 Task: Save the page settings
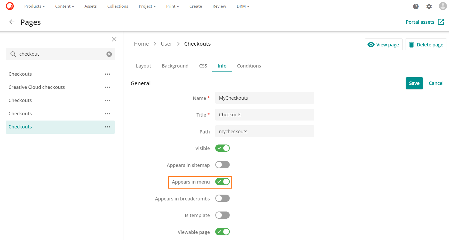414,83
